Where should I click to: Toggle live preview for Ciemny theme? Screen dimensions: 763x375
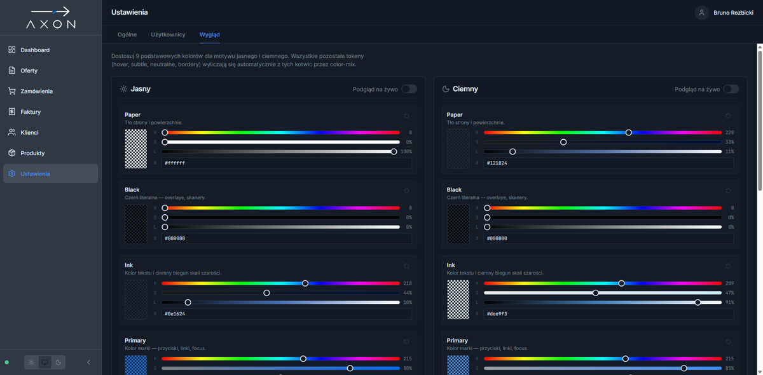731,89
